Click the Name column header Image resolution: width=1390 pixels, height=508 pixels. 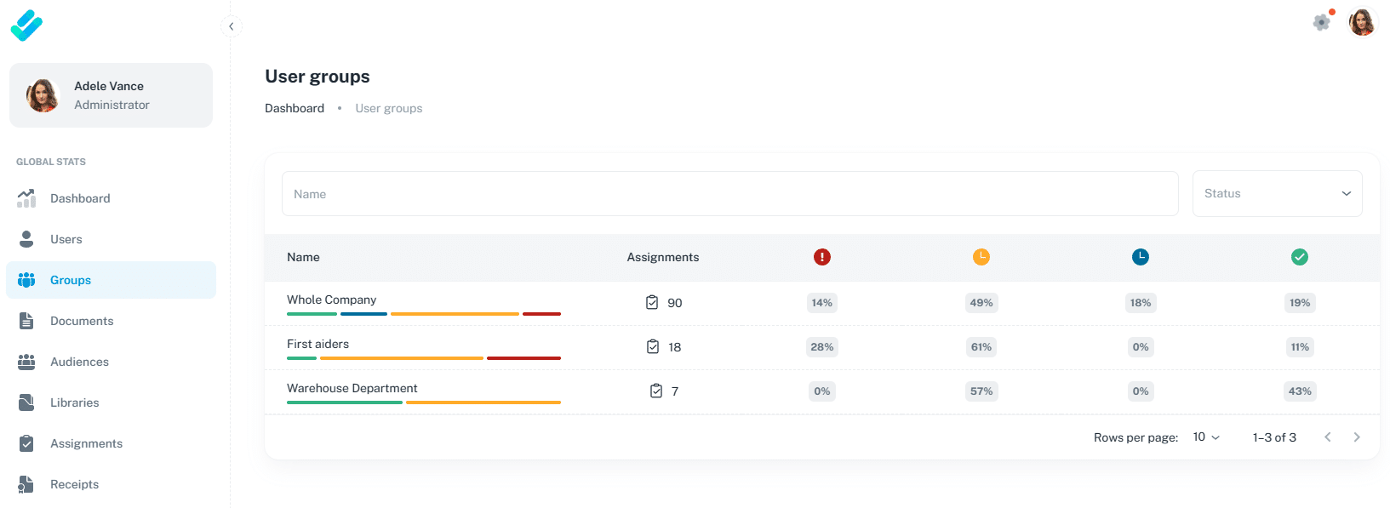(303, 257)
